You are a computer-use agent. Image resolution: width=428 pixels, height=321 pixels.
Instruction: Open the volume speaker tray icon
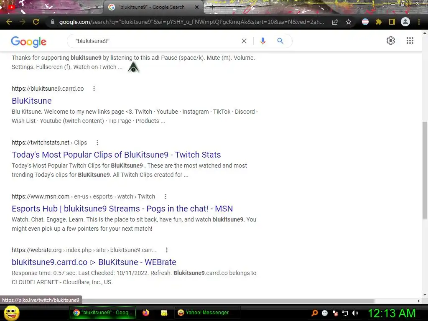(355, 313)
